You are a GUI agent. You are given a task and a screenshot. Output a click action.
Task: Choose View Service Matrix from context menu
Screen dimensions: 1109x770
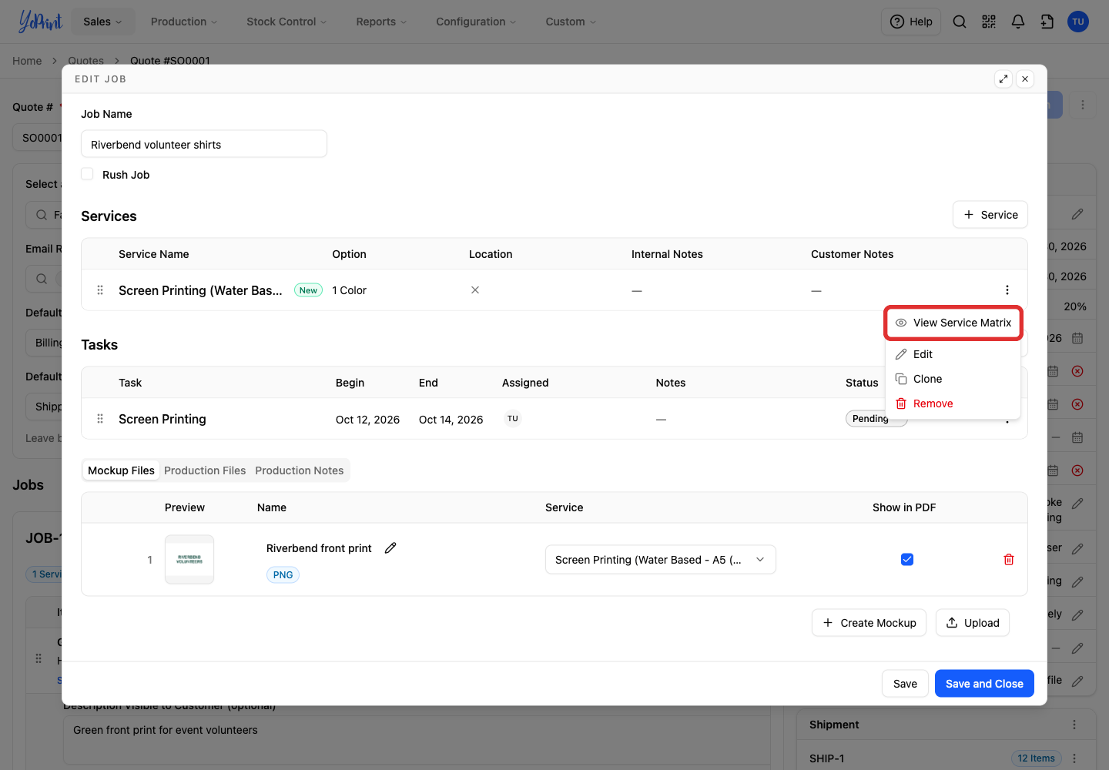(x=953, y=323)
